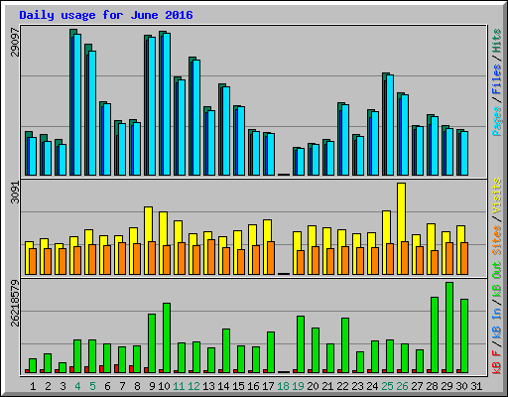This screenshot has height=397, width=508.
Task: Click the 29097 y-axis value label
Action: [15, 42]
